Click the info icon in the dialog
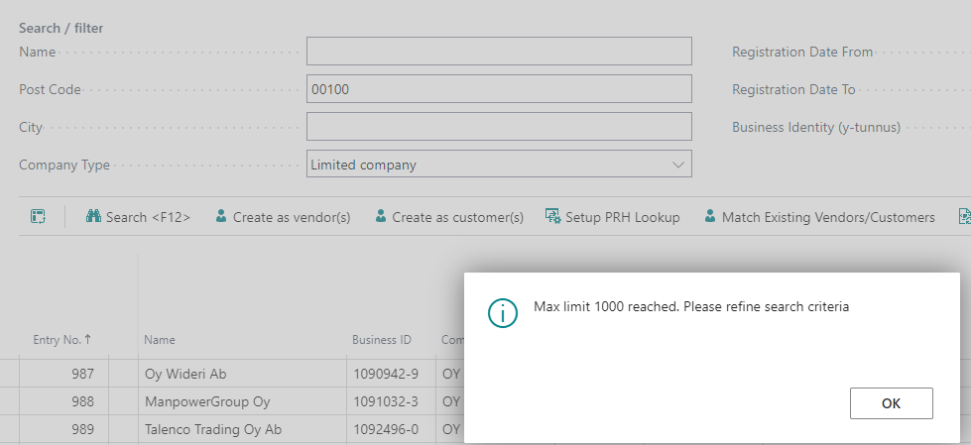The image size is (971, 445). tap(502, 313)
